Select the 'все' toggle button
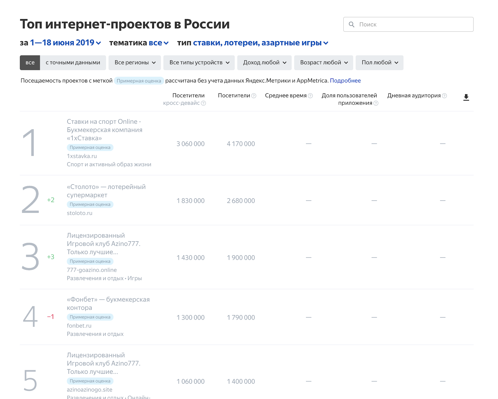This screenshot has width=498, height=399. (x=30, y=63)
